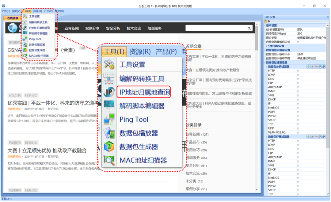Click the delete filter red X icon
Image resolution: width=331 pixels, height=202 pixels.
(x=316, y=66)
